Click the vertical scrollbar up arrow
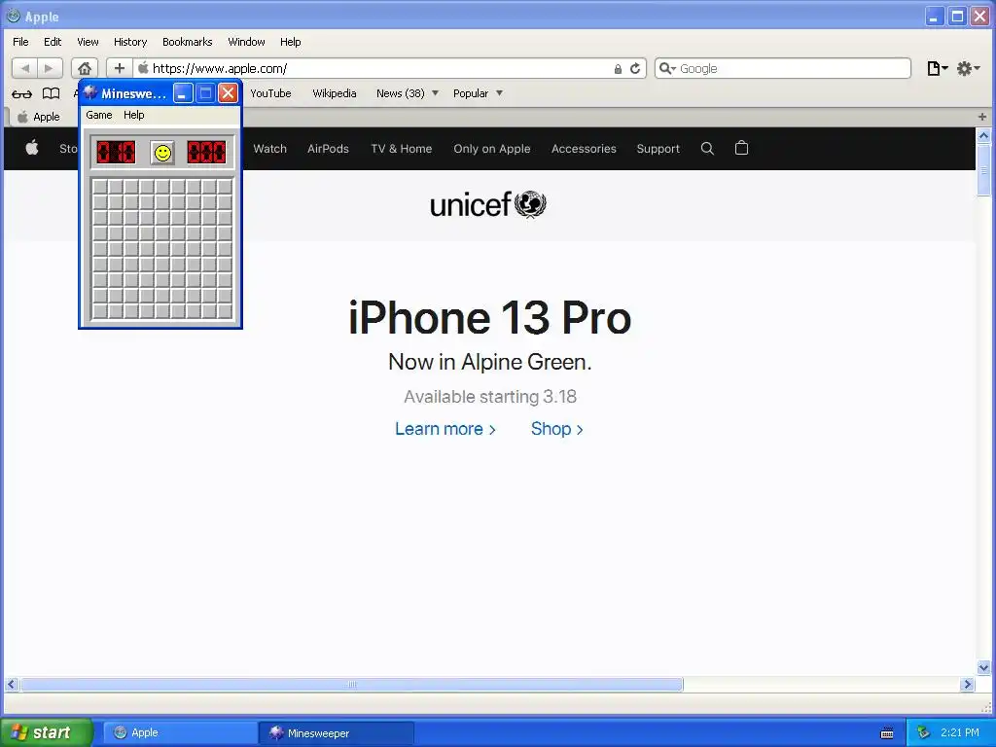The width and height of the screenshot is (996, 747). pyautogui.click(x=983, y=135)
